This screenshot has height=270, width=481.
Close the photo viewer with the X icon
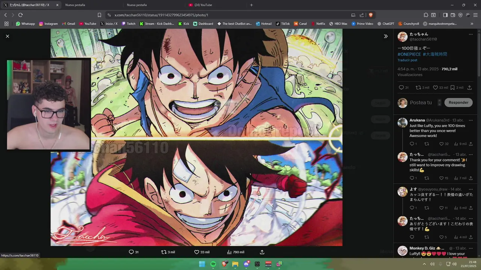[7, 36]
